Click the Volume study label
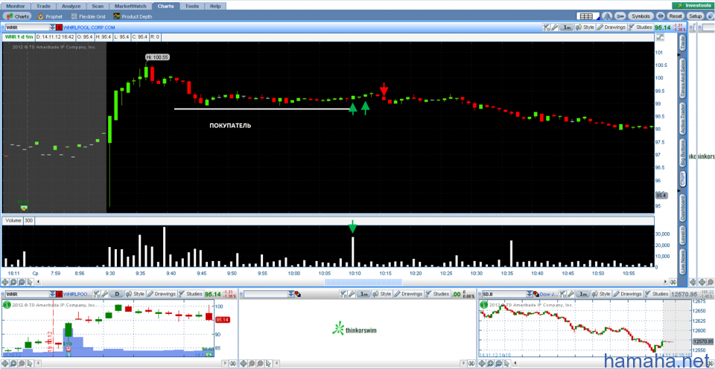Screen dimensions: 715x369 coord(13,220)
